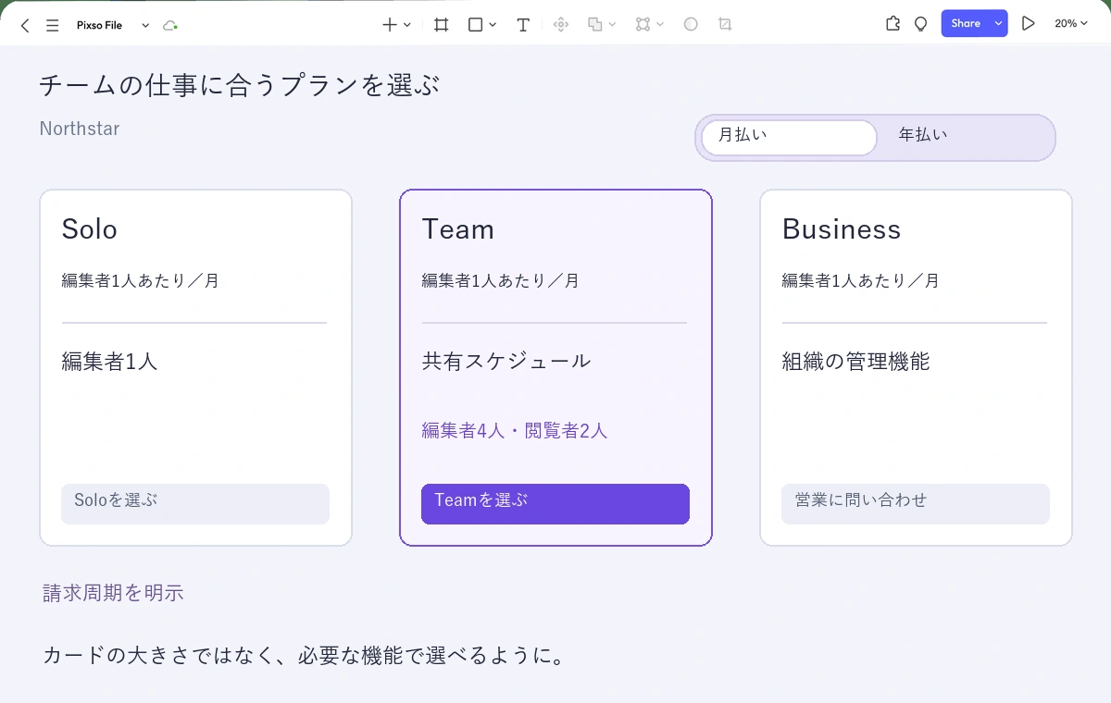1111x703 pixels.
Task: Expand the file name dropdown chevron
Action: 145,25
